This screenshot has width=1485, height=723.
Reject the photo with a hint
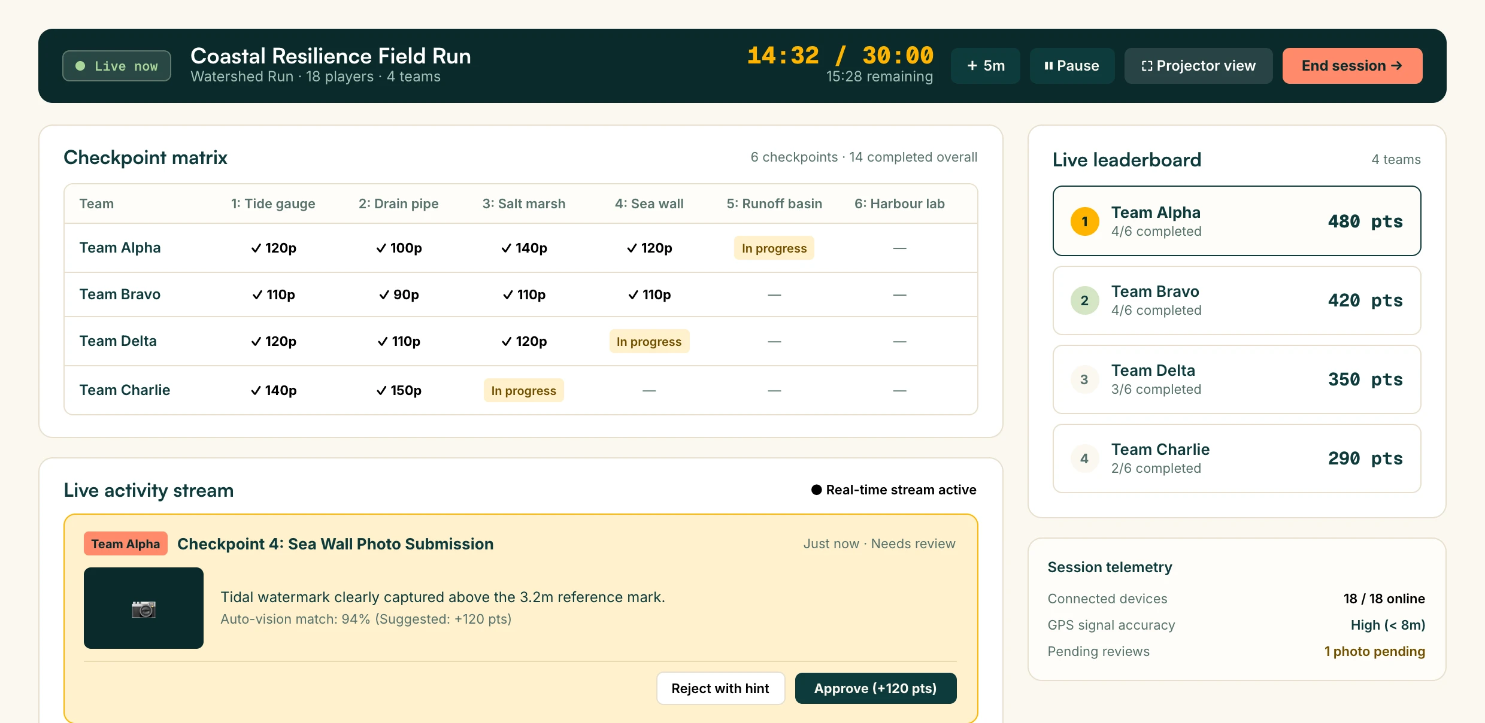pos(720,688)
